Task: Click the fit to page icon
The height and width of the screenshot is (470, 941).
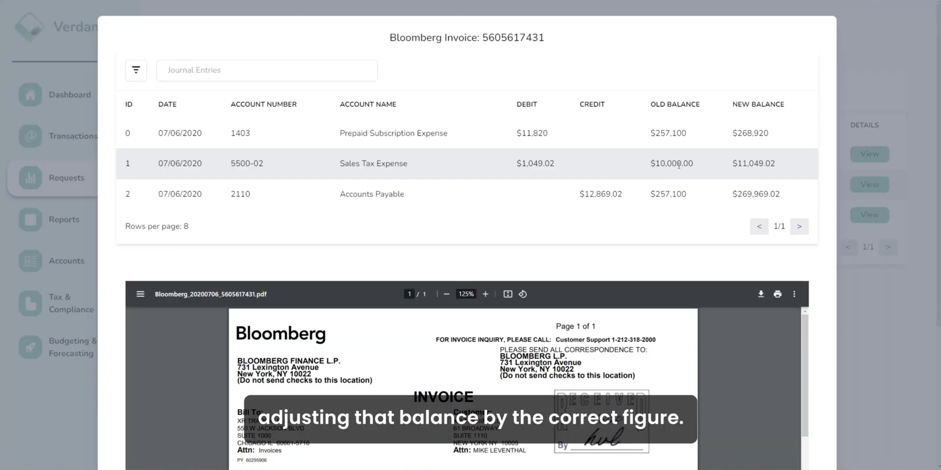Action: tap(508, 294)
